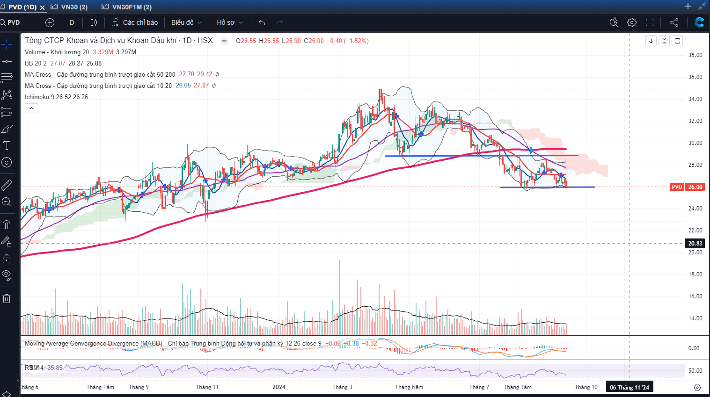Select the brush drawing tool

[7, 129]
